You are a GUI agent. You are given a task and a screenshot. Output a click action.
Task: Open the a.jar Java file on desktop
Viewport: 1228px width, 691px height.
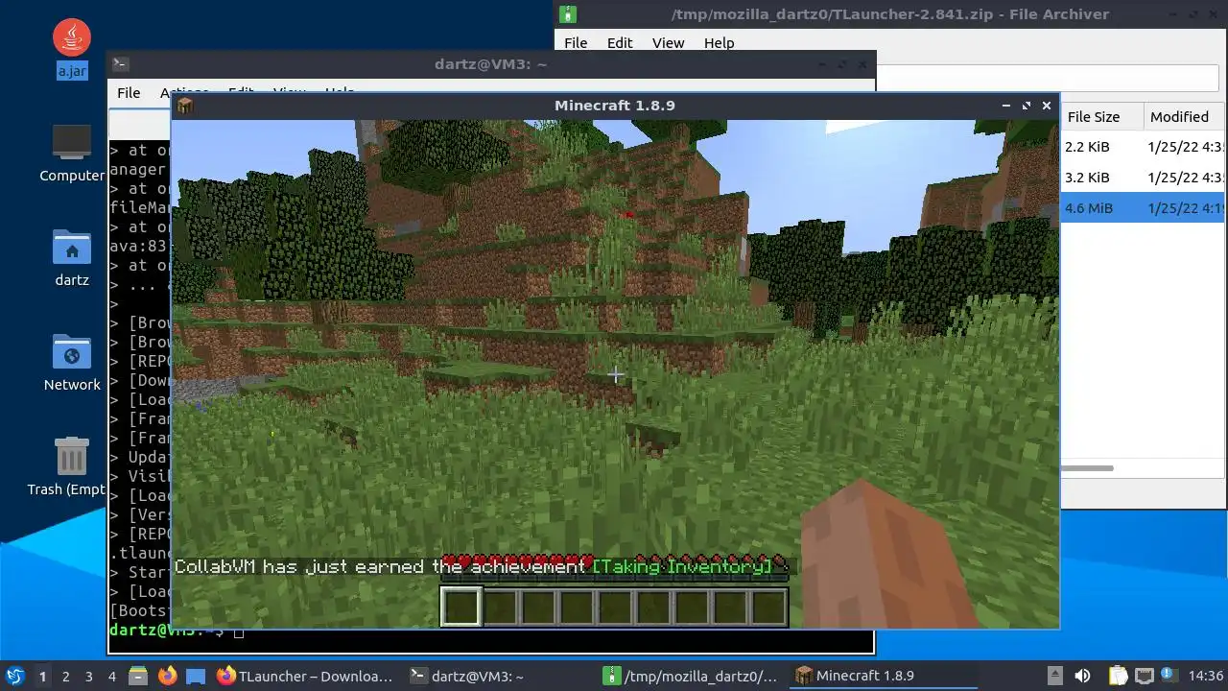(72, 50)
